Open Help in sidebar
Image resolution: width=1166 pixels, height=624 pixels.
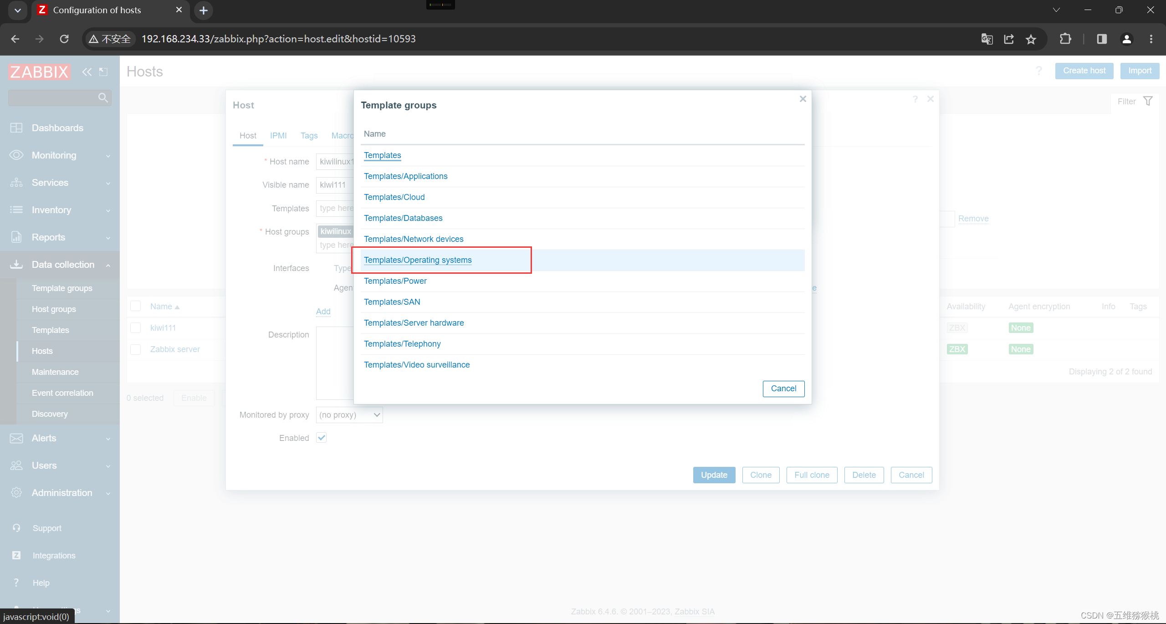point(41,583)
